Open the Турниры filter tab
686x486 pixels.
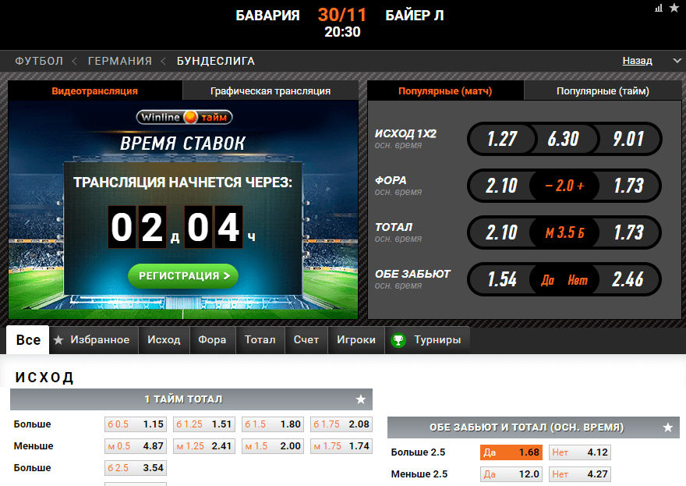tap(427, 340)
